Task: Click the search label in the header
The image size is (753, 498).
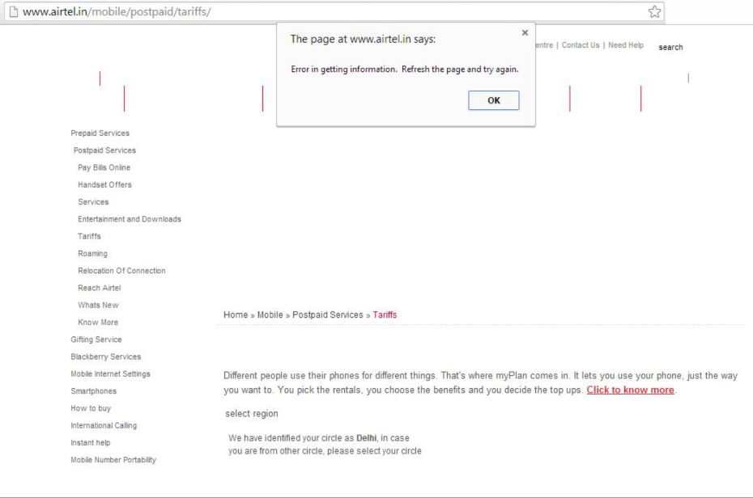Action: pyautogui.click(x=670, y=47)
